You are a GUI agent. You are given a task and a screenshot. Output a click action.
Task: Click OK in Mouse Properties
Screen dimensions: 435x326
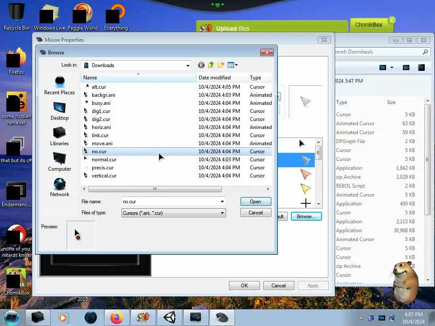point(244,286)
